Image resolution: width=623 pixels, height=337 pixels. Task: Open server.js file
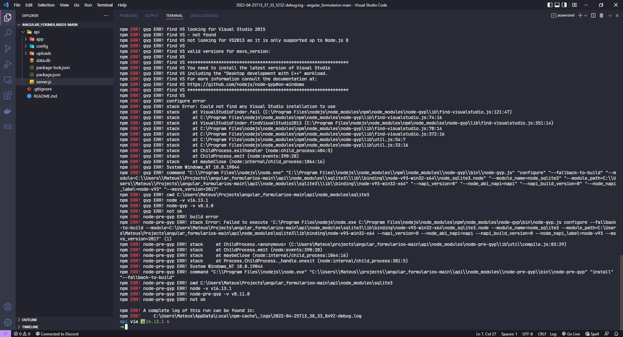44,82
